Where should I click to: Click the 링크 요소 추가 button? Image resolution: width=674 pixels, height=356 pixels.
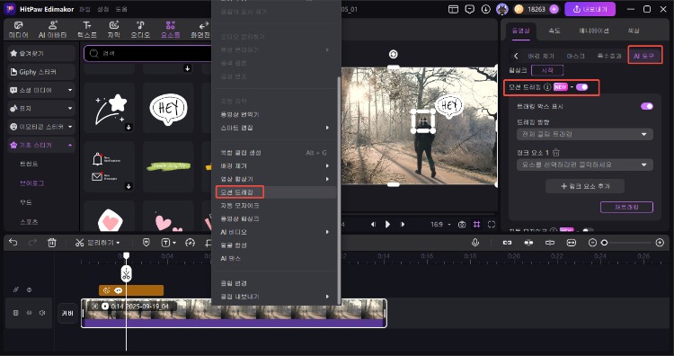[585, 186]
